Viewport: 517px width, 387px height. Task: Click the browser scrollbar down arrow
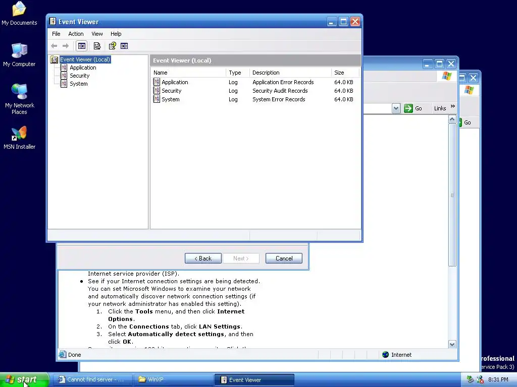[452, 344]
